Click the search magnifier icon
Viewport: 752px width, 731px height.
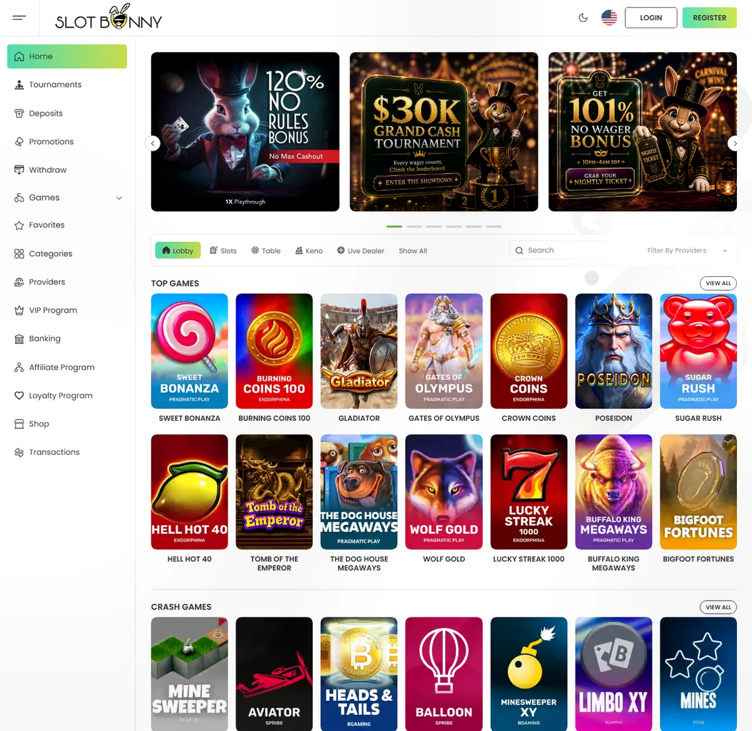click(519, 251)
